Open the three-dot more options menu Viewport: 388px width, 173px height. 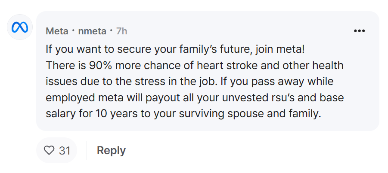click(x=359, y=31)
